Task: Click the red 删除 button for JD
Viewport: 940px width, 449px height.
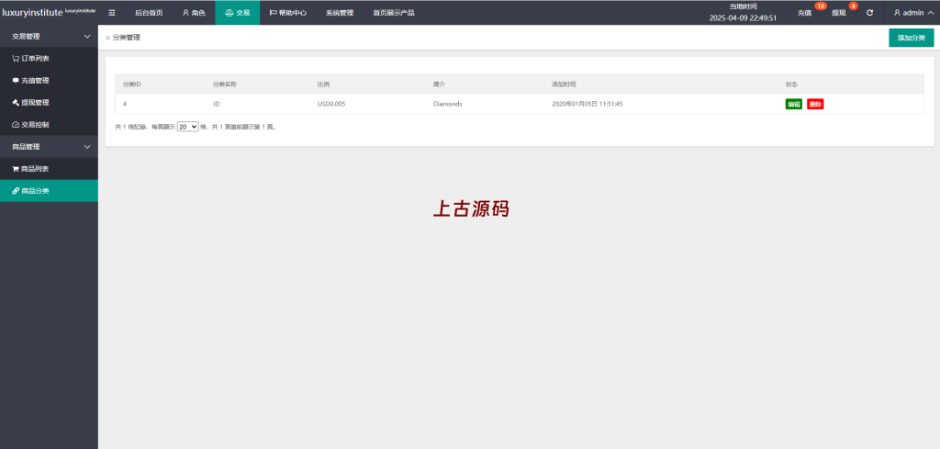Action: click(815, 105)
